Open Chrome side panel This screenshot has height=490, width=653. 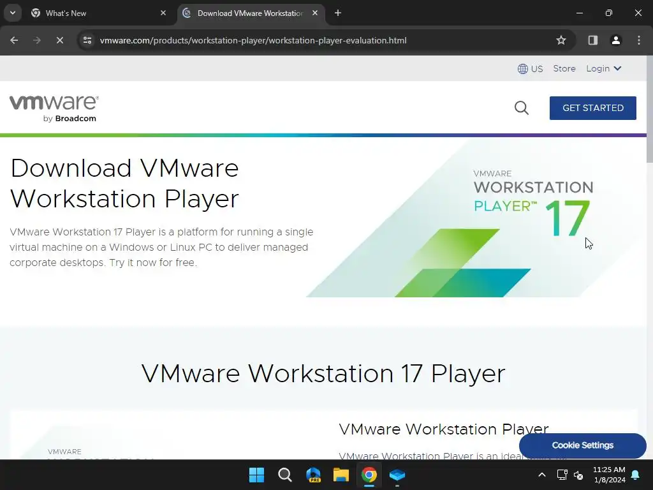[x=592, y=40]
